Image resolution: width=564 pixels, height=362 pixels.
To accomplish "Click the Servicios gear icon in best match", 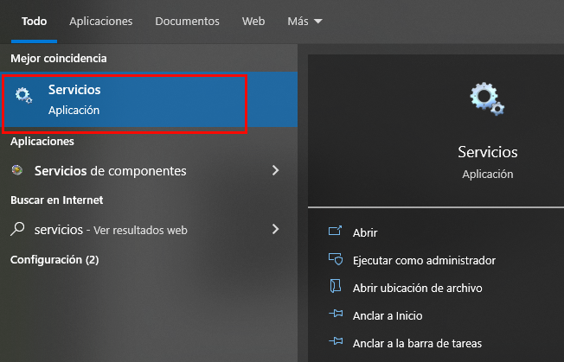I will click(x=24, y=97).
